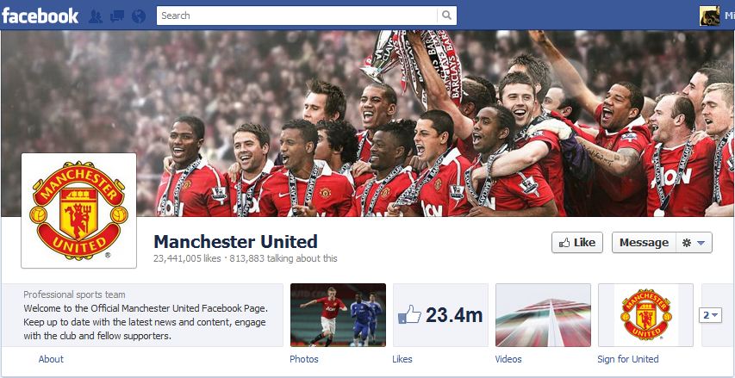Viewport: 735px width, 378px height.
Task: Open the Videos section label
Action: pos(508,359)
